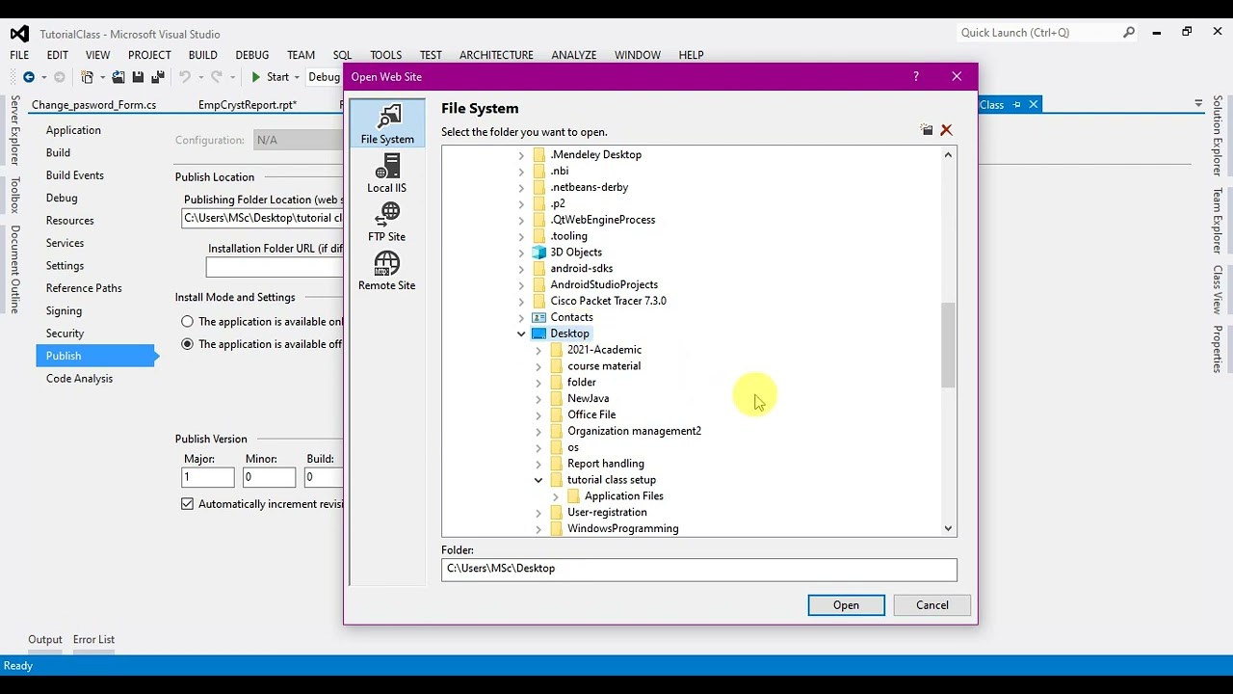The width and height of the screenshot is (1233, 694).
Task: Show the Error List panel
Action: pyautogui.click(x=93, y=639)
